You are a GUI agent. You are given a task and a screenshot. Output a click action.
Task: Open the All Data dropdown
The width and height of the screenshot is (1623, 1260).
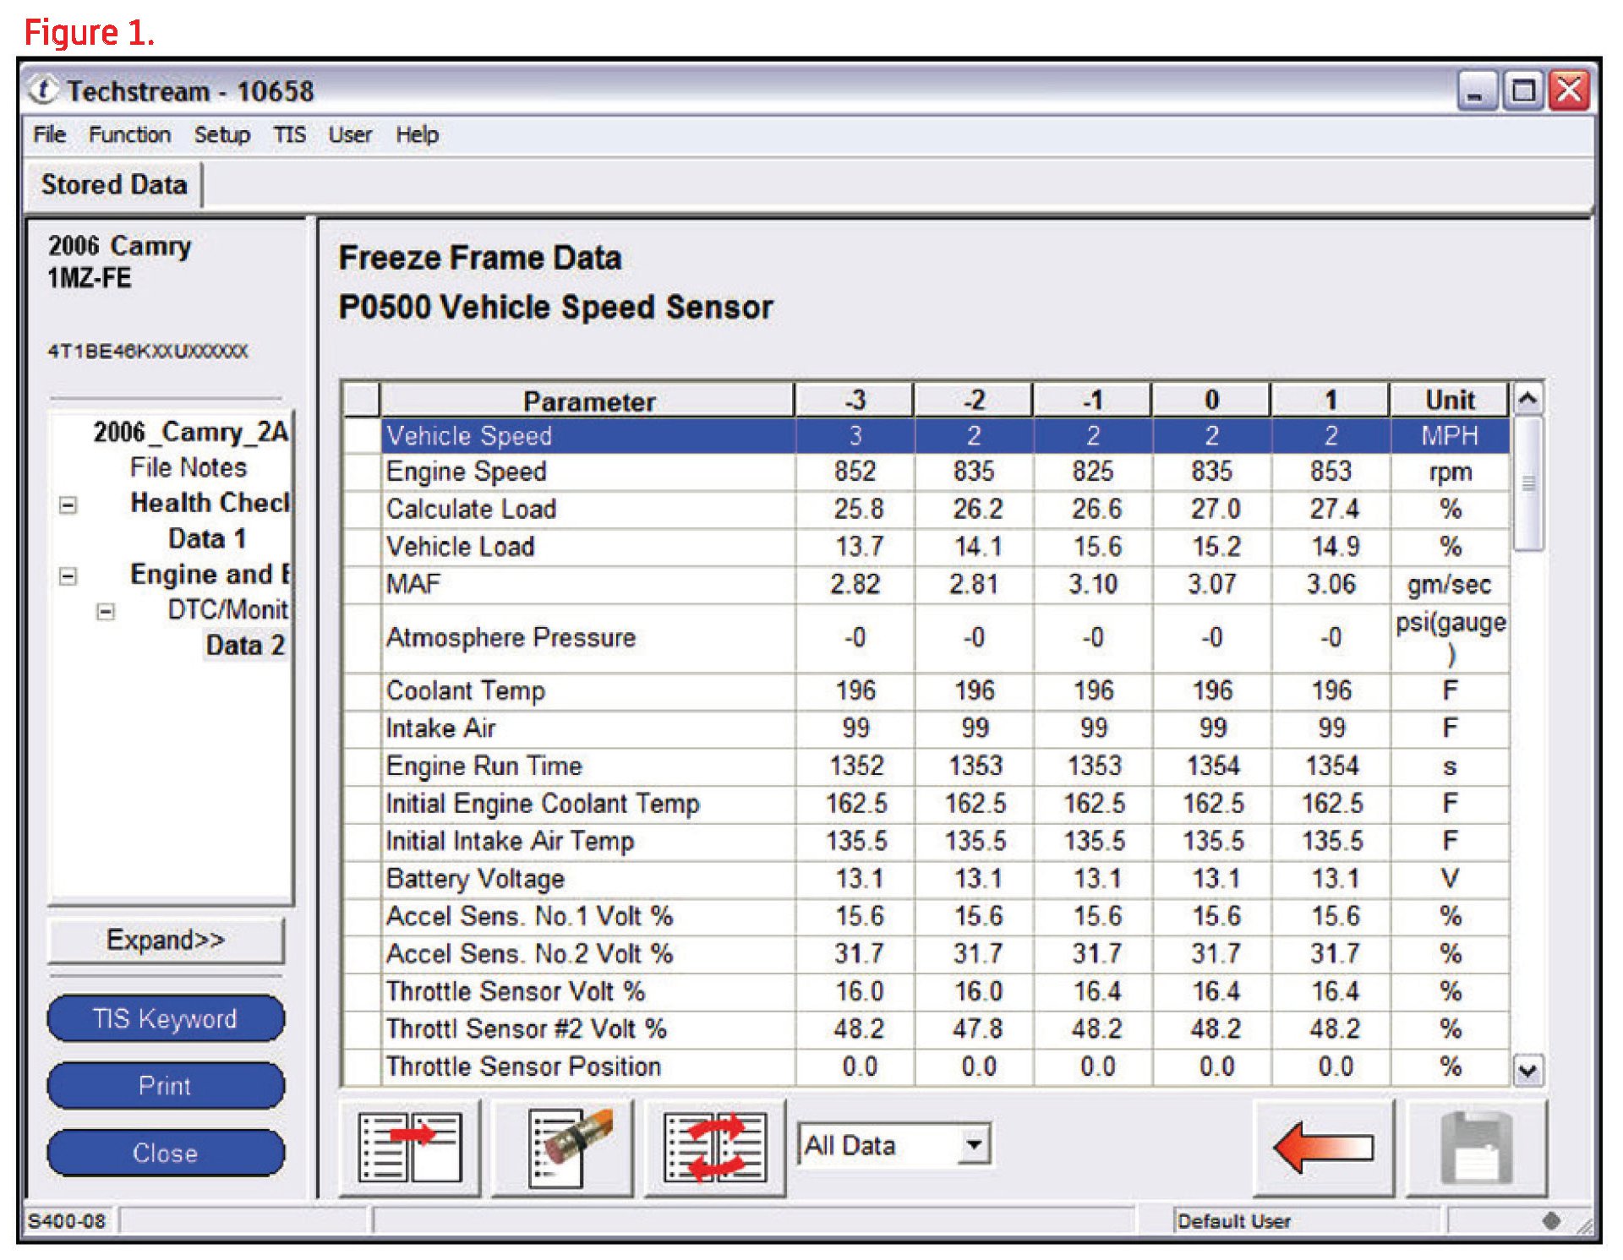click(975, 1145)
